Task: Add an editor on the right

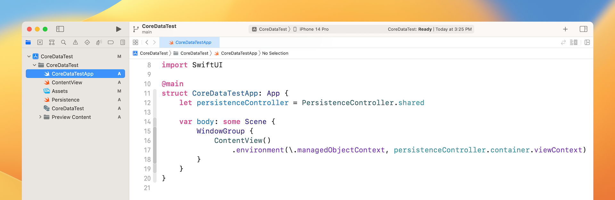Action: [587, 42]
